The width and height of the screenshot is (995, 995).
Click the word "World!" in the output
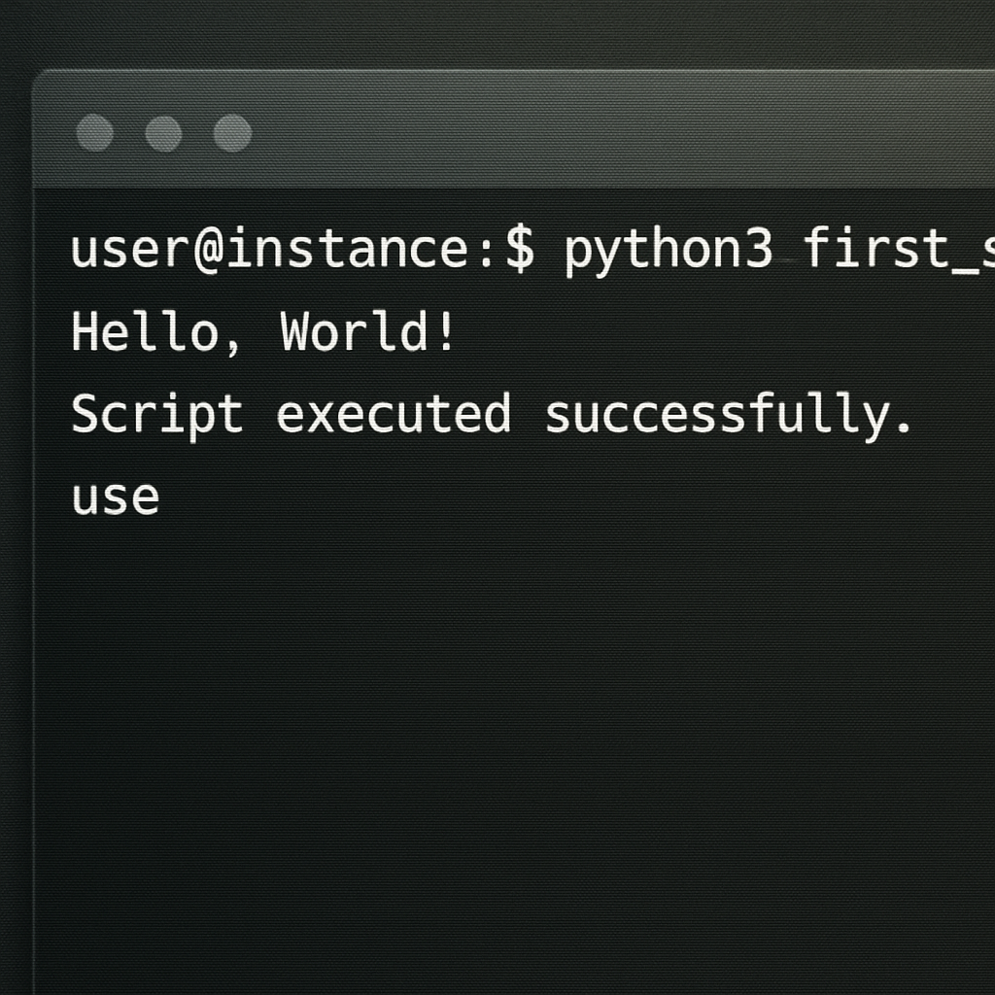point(367,333)
